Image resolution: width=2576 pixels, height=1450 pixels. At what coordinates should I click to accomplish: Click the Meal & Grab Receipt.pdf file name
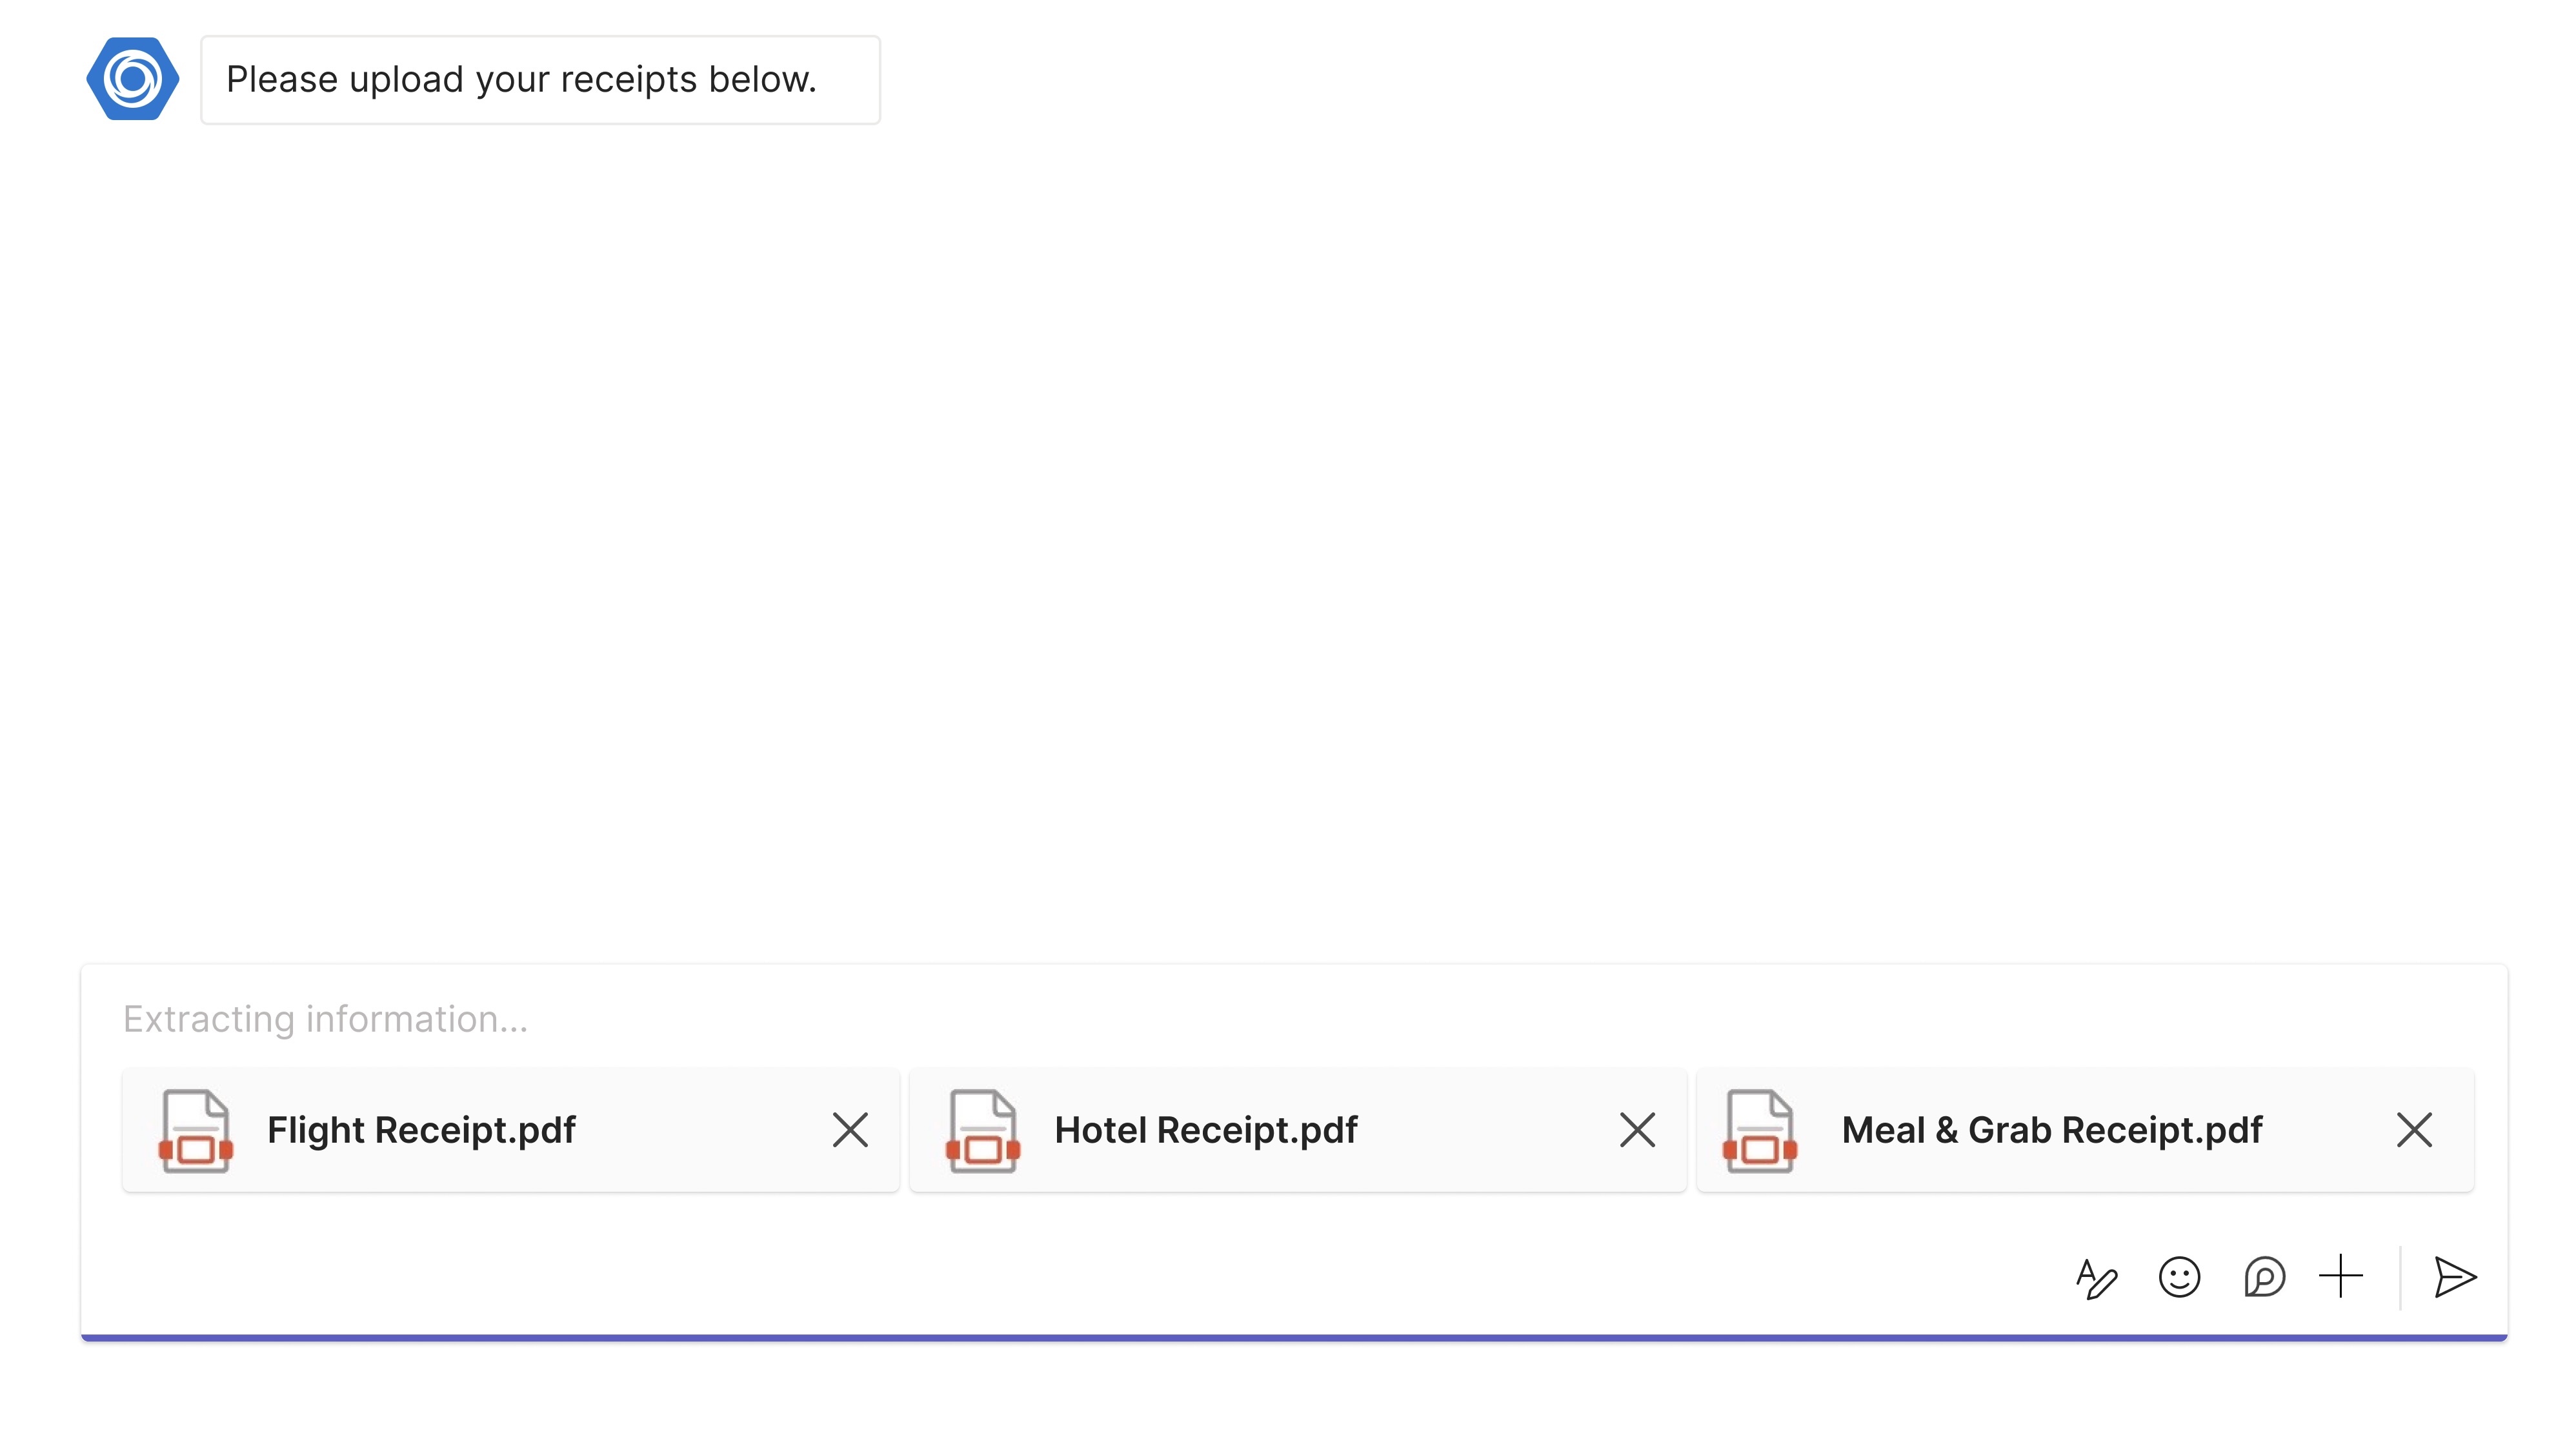tap(2051, 1130)
